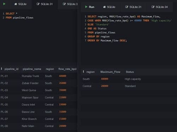Screen dimensions: 177x132
Task: Click home icon on right SQLite tab
Action: (104, 7)
